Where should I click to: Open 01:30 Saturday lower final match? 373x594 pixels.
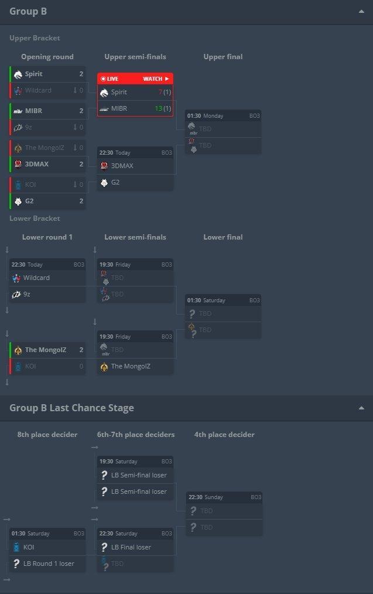(x=223, y=316)
